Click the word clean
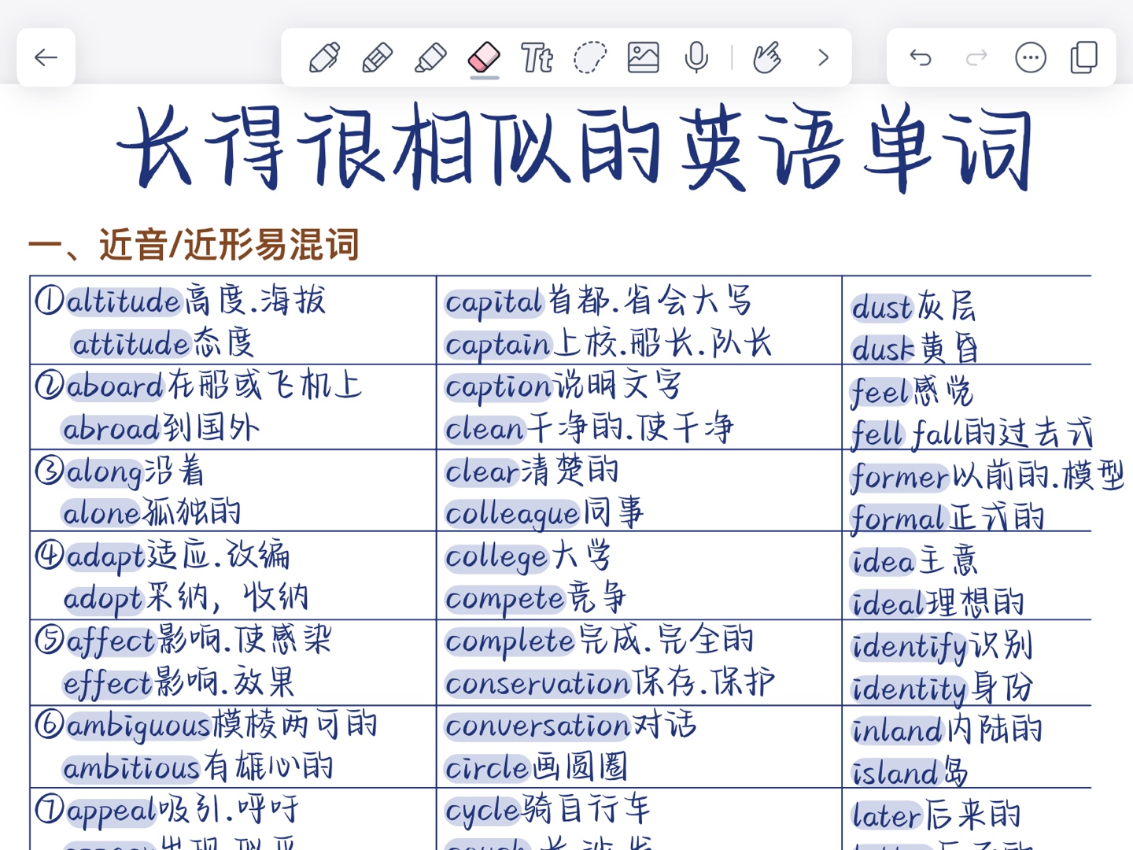 (x=485, y=430)
